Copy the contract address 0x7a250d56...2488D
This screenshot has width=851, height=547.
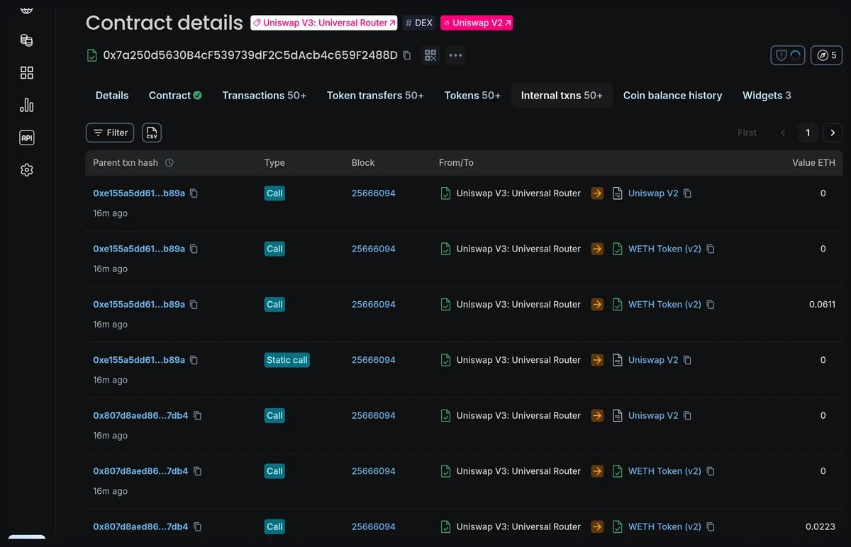coord(407,55)
